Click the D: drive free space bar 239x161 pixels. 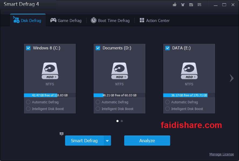[x=119, y=95]
